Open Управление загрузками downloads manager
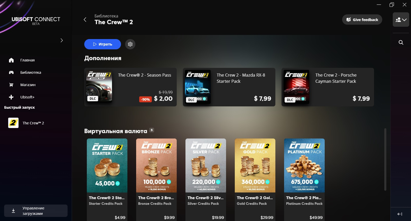The height and width of the screenshot is (221, 411). pyautogui.click(x=36, y=211)
